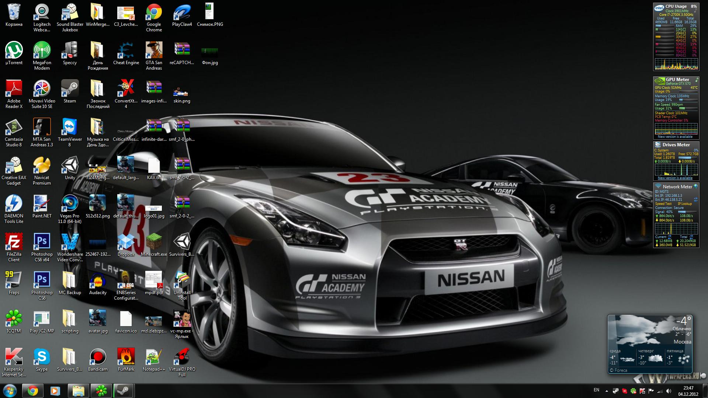708x398 pixels.
Task: Open the Windows Start button
Action: tap(10, 391)
